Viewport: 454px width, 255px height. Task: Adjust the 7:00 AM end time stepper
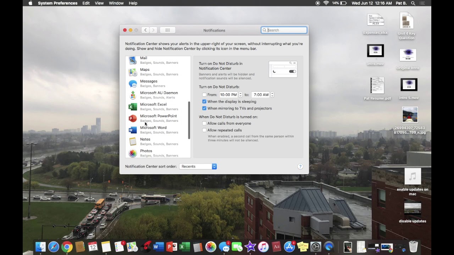(272, 95)
